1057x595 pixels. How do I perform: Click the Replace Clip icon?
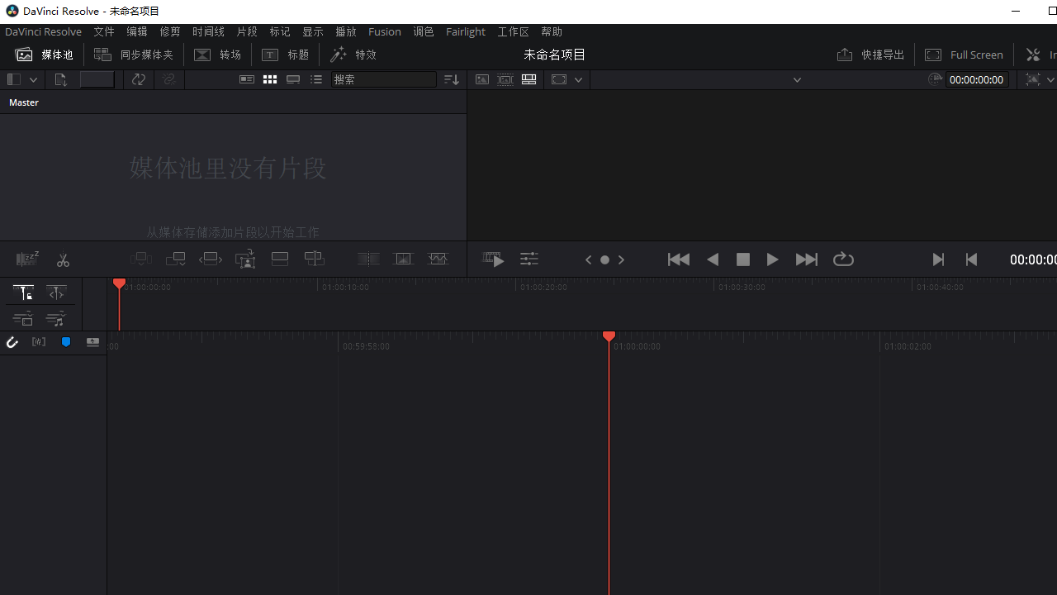pyautogui.click(x=210, y=259)
